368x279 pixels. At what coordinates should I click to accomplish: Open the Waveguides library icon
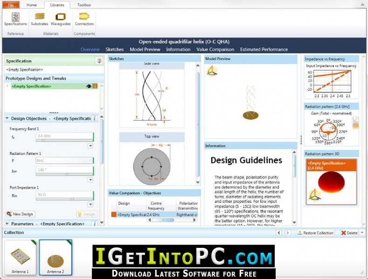[x=61, y=19]
